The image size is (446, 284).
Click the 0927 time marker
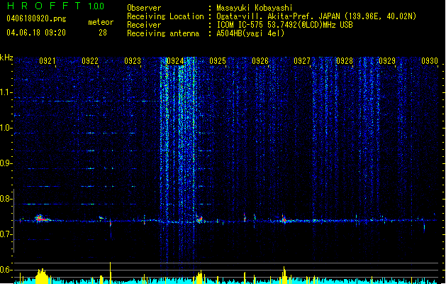tap(302, 61)
